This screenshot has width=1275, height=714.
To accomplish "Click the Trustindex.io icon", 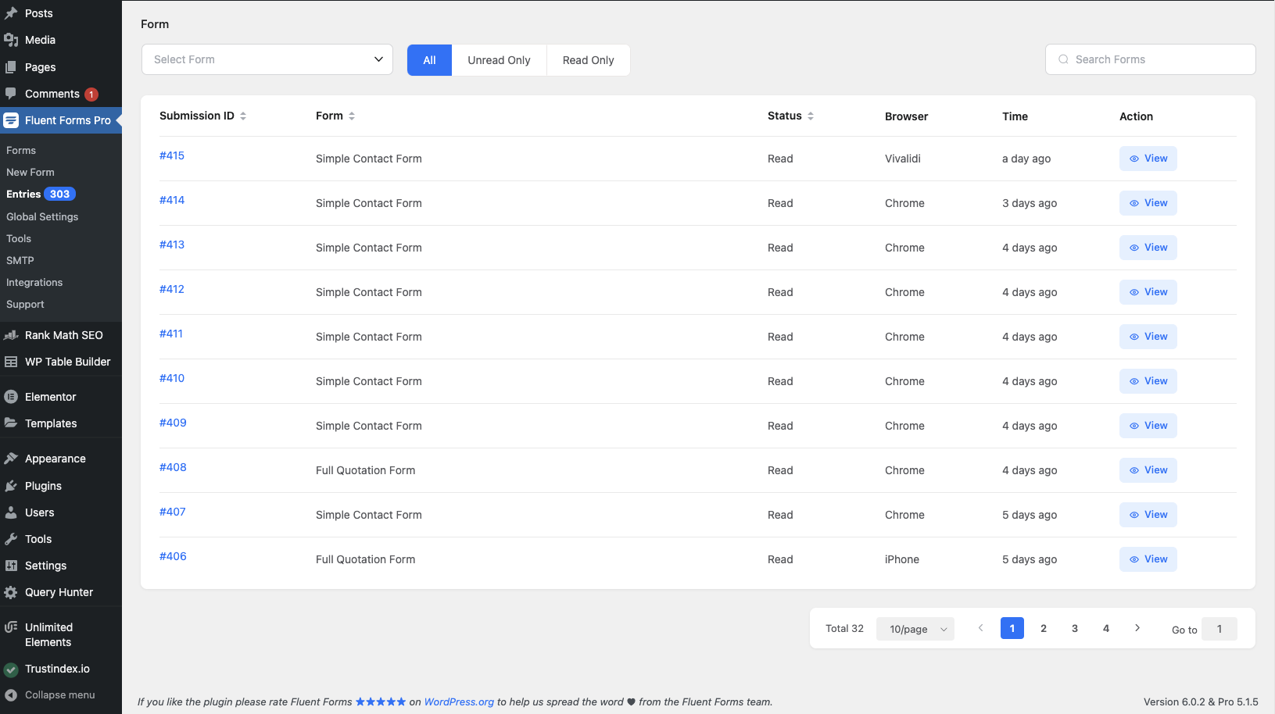I will click(11, 669).
